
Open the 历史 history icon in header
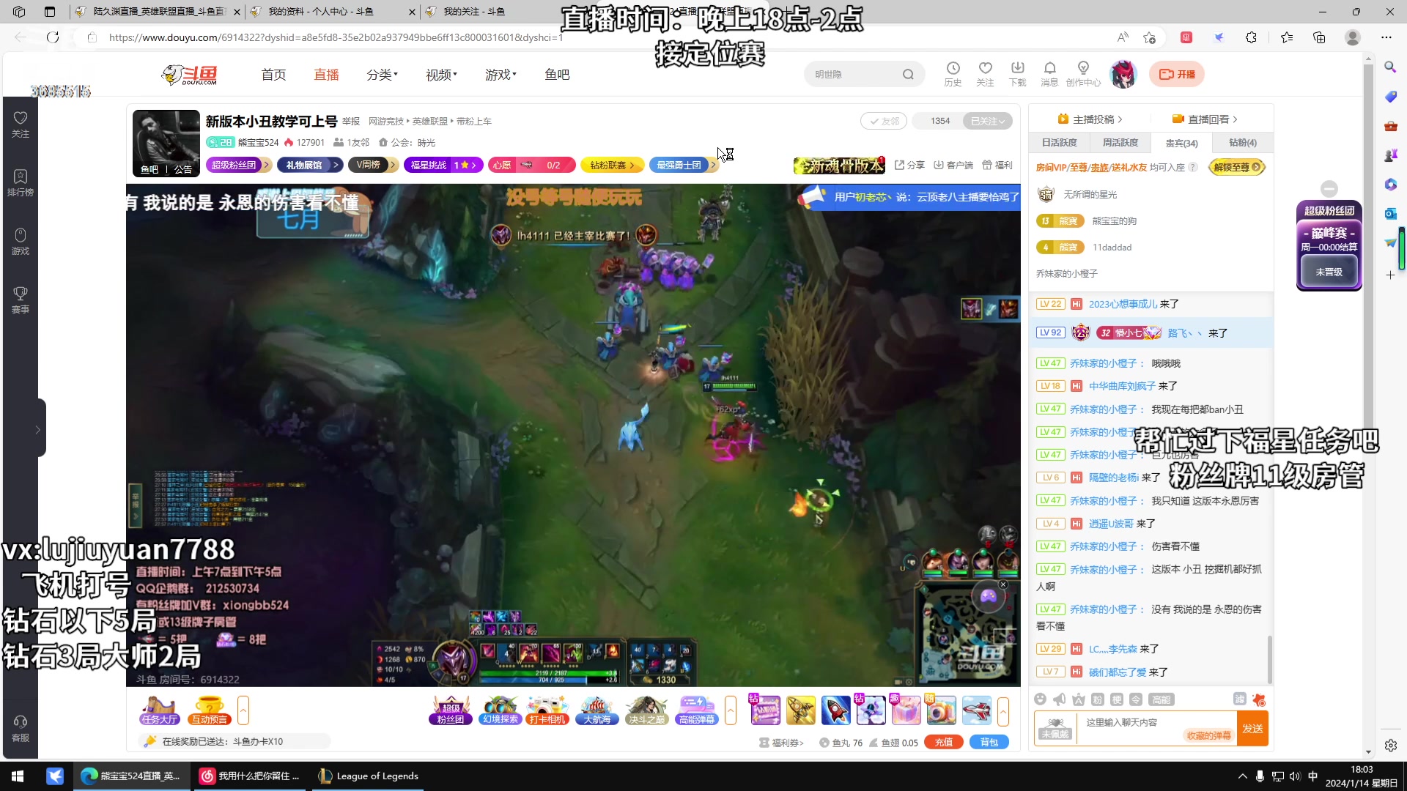coord(953,74)
